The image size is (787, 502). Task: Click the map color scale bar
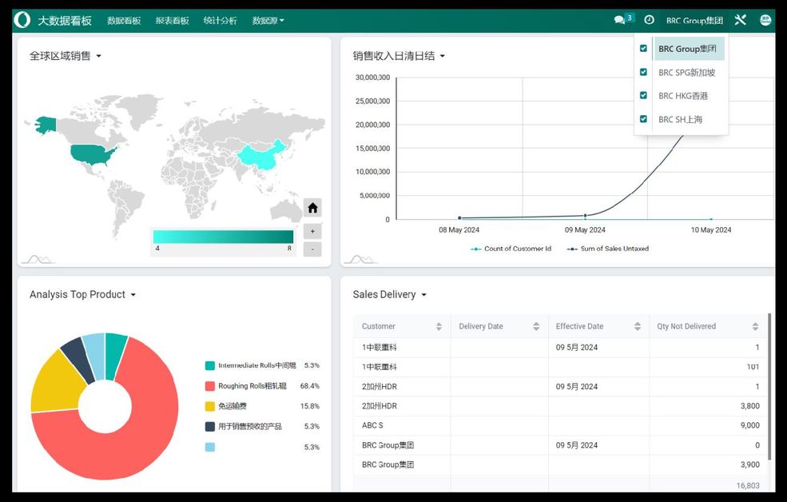point(223,237)
